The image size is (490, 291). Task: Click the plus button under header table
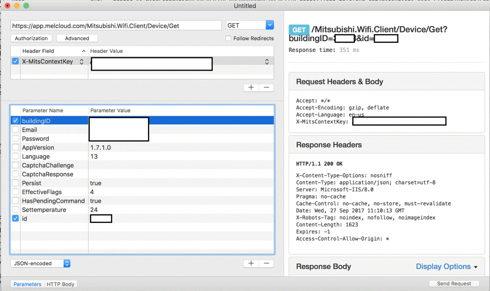251,87
